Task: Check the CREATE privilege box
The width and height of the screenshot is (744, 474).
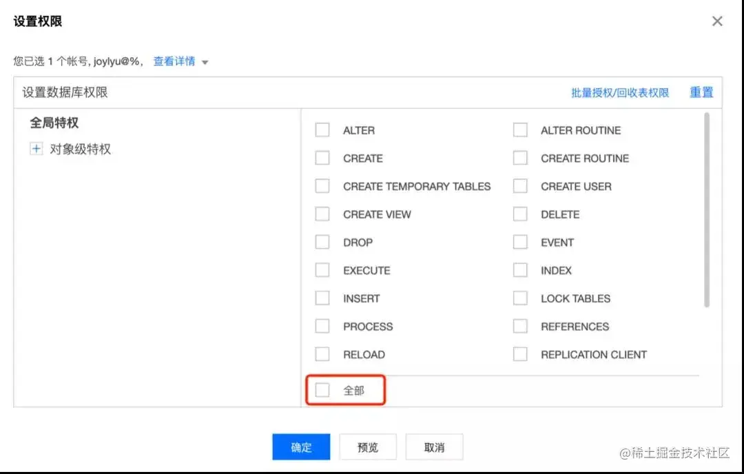Action: coord(322,158)
